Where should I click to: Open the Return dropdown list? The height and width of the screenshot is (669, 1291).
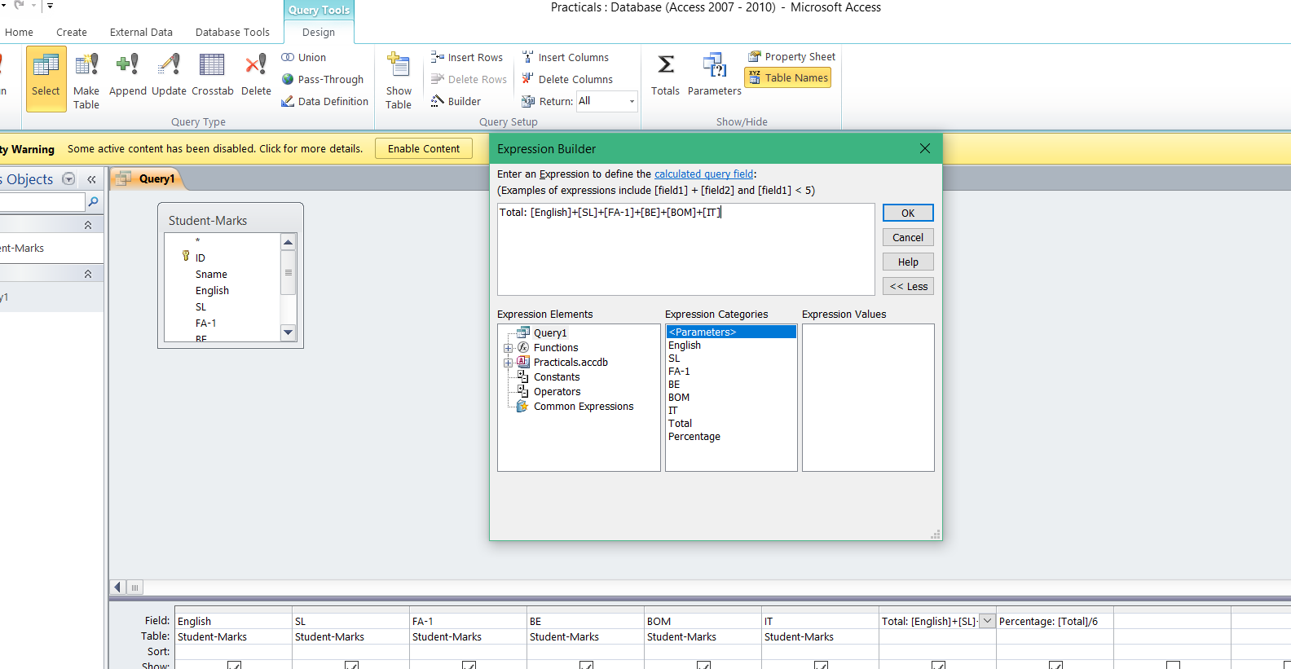pos(632,101)
